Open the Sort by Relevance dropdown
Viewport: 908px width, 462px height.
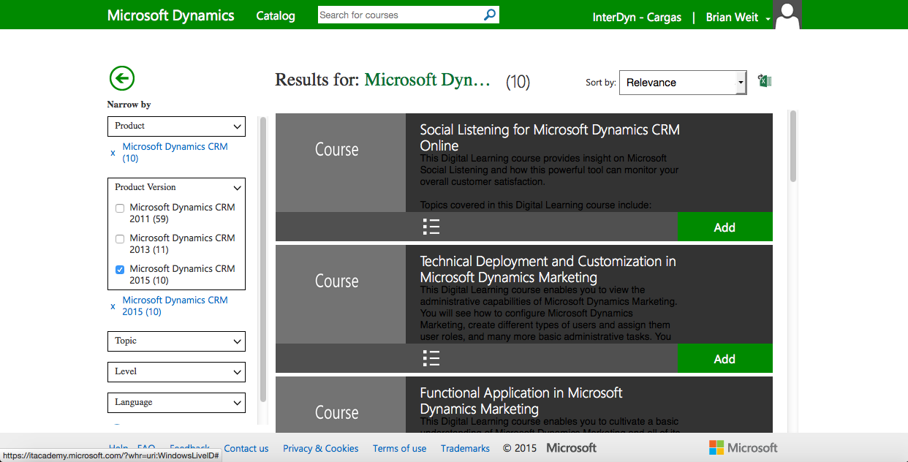683,83
